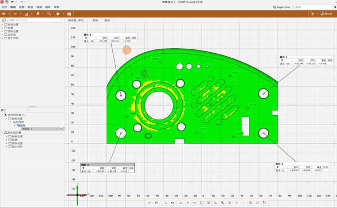Click the save icon in title bar

click(x=7, y=2)
